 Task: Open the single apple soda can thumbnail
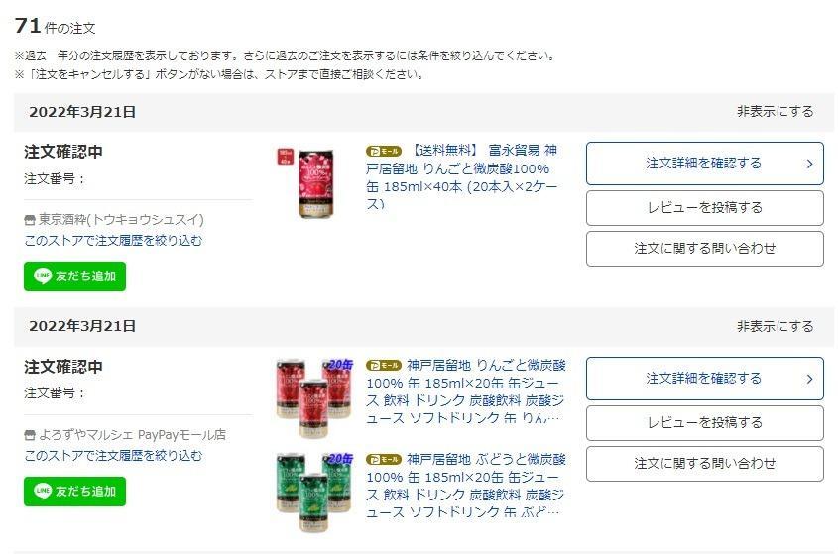click(306, 183)
